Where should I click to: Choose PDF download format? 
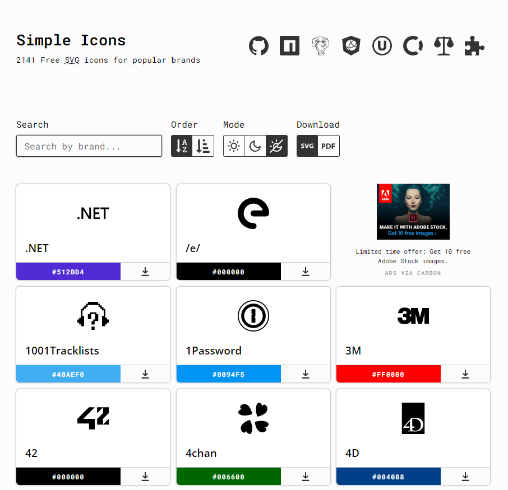tap(329, 146)
